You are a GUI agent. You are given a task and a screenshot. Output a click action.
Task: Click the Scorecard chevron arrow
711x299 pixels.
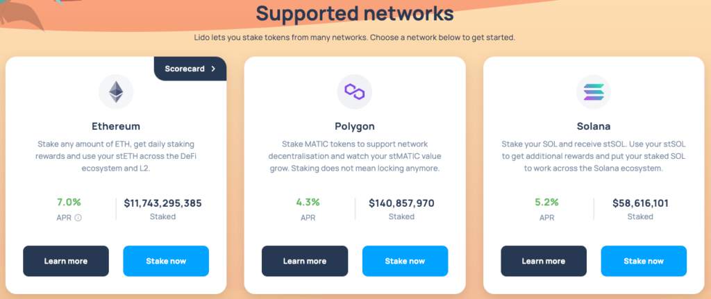213,69
